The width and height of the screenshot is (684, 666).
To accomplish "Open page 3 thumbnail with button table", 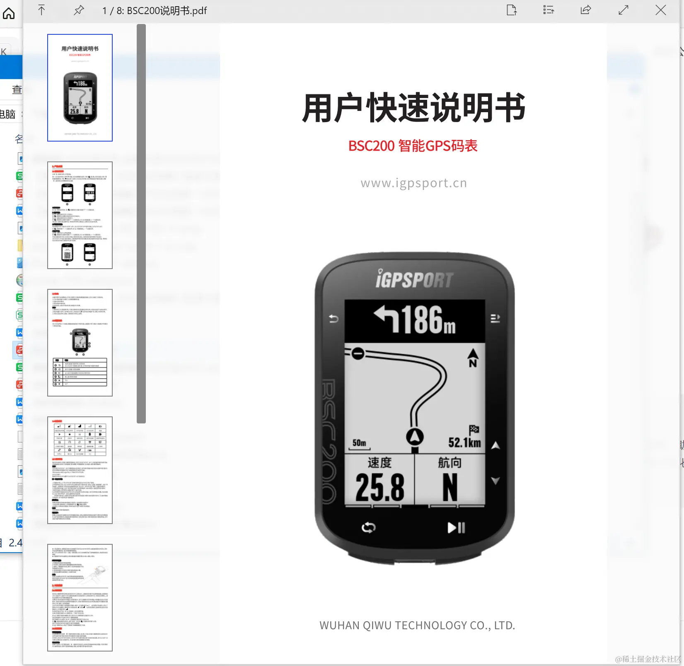I will click(80, 343).
